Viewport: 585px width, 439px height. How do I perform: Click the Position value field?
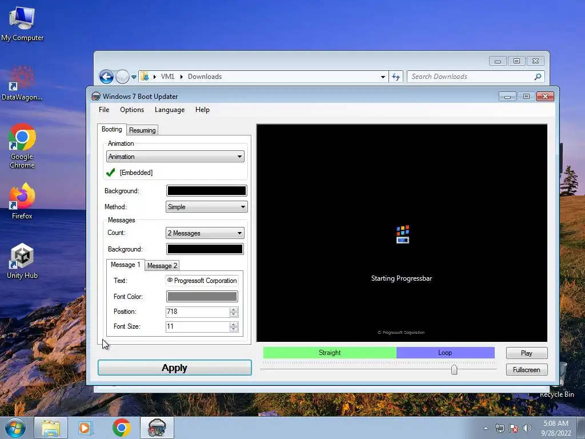point(197,312)
